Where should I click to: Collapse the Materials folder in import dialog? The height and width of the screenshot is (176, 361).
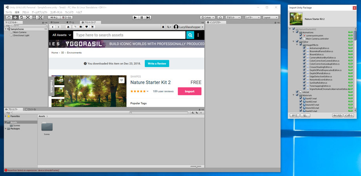294,95
